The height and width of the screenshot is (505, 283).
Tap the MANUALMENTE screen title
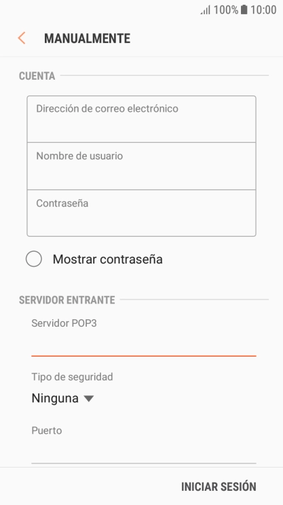(x=87, y=38)
